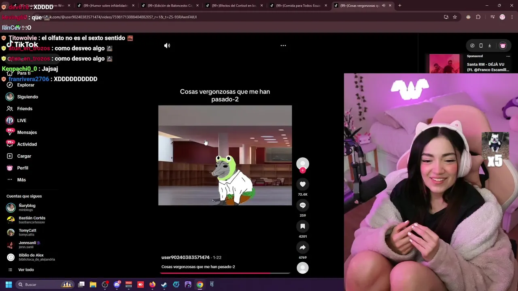Open Ñaryblog followed account
The width and height of the screenshot is (518, 291).
[x=21, y=208]
